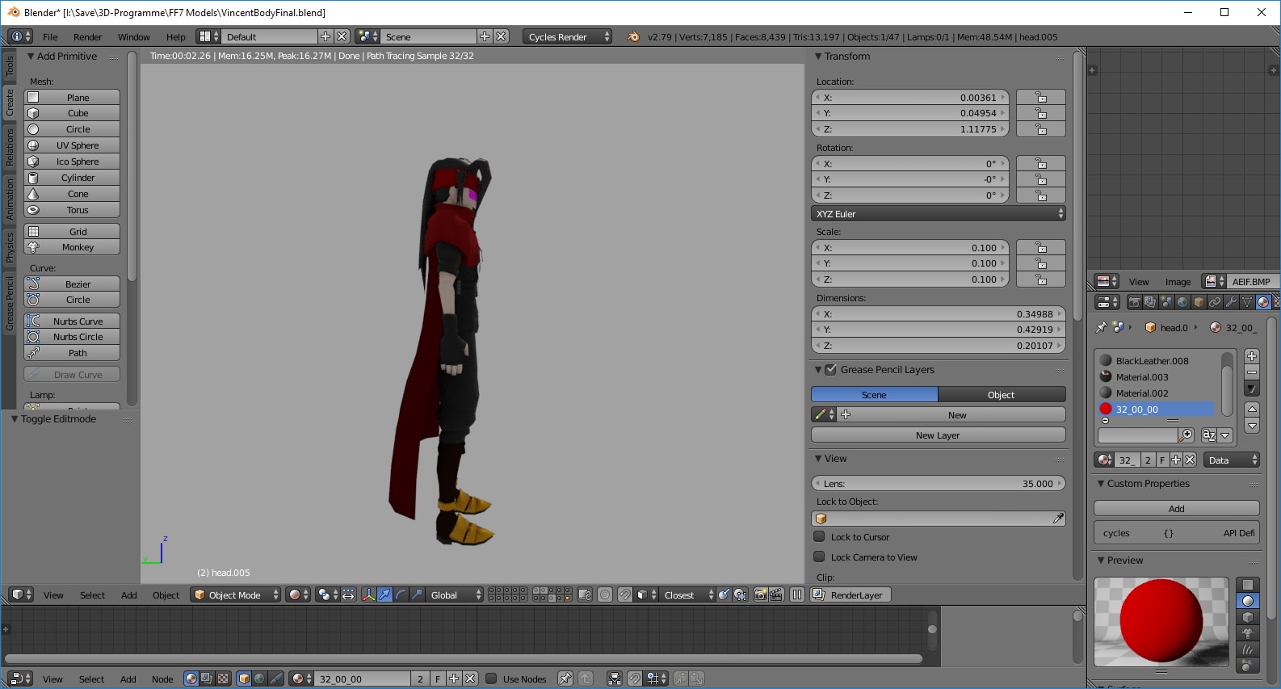Unlink the 32_00_00 material in node header

[x=470, y=678]
